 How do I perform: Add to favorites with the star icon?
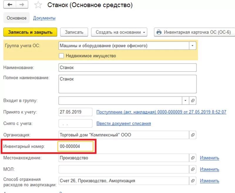pos(38,5)
